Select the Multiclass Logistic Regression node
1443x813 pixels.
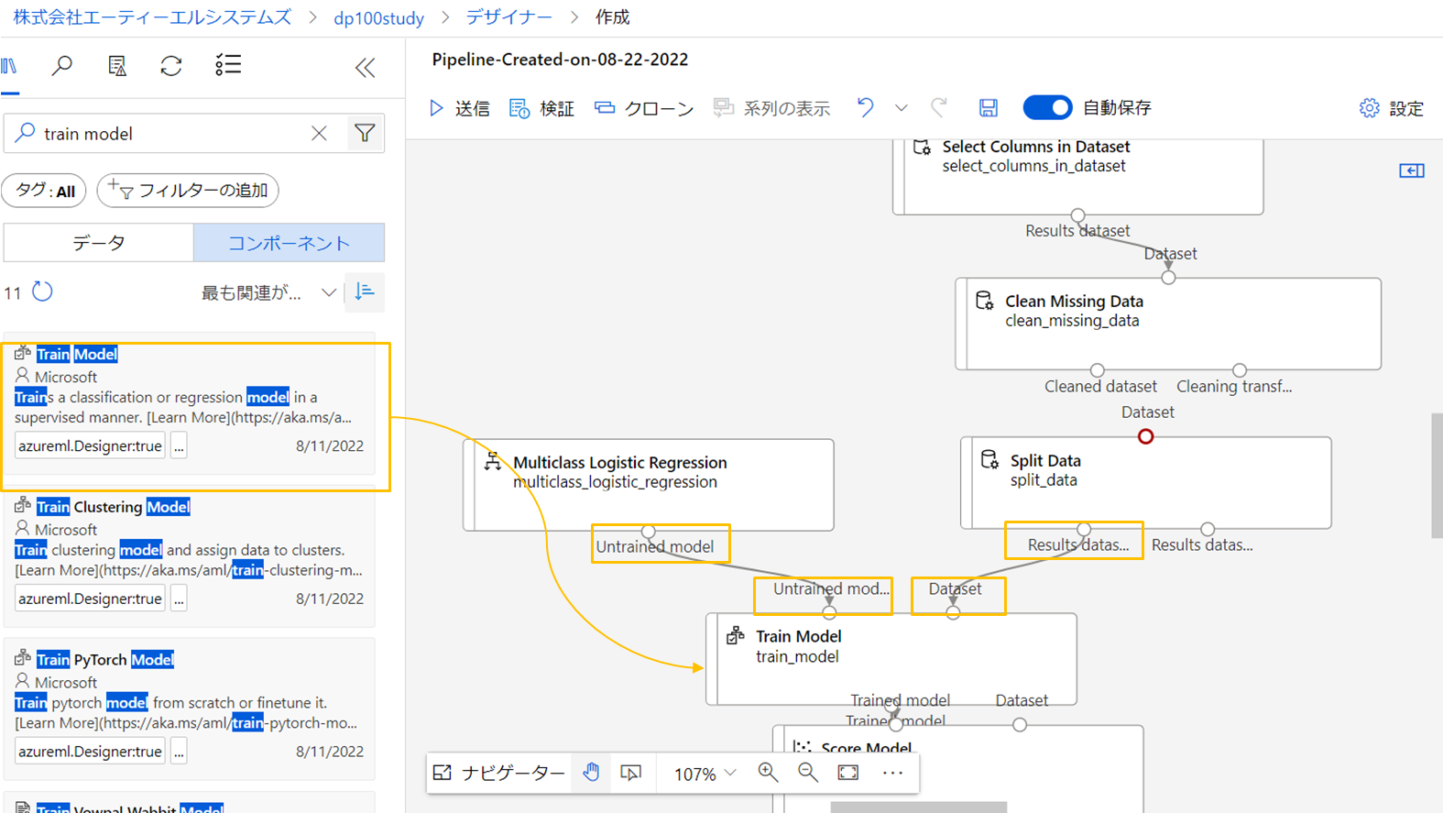click(x=649, y=485)
